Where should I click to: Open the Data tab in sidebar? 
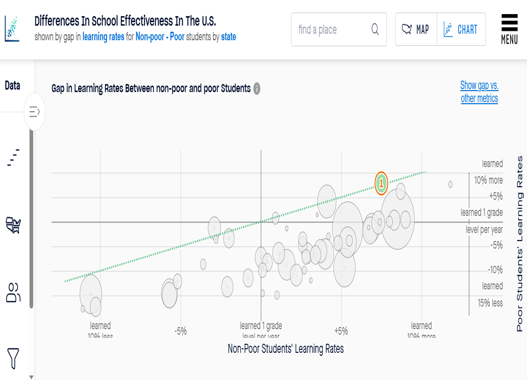(x=13, y=86)
